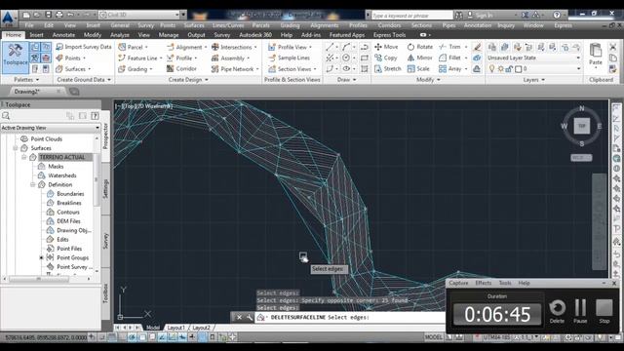Viewport: 624px width, 351px height.
Task: Select the Array tool
Action: [x=450, y=69]
